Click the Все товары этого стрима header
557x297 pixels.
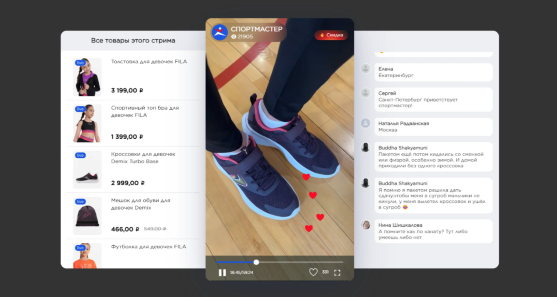coord(133,41)
